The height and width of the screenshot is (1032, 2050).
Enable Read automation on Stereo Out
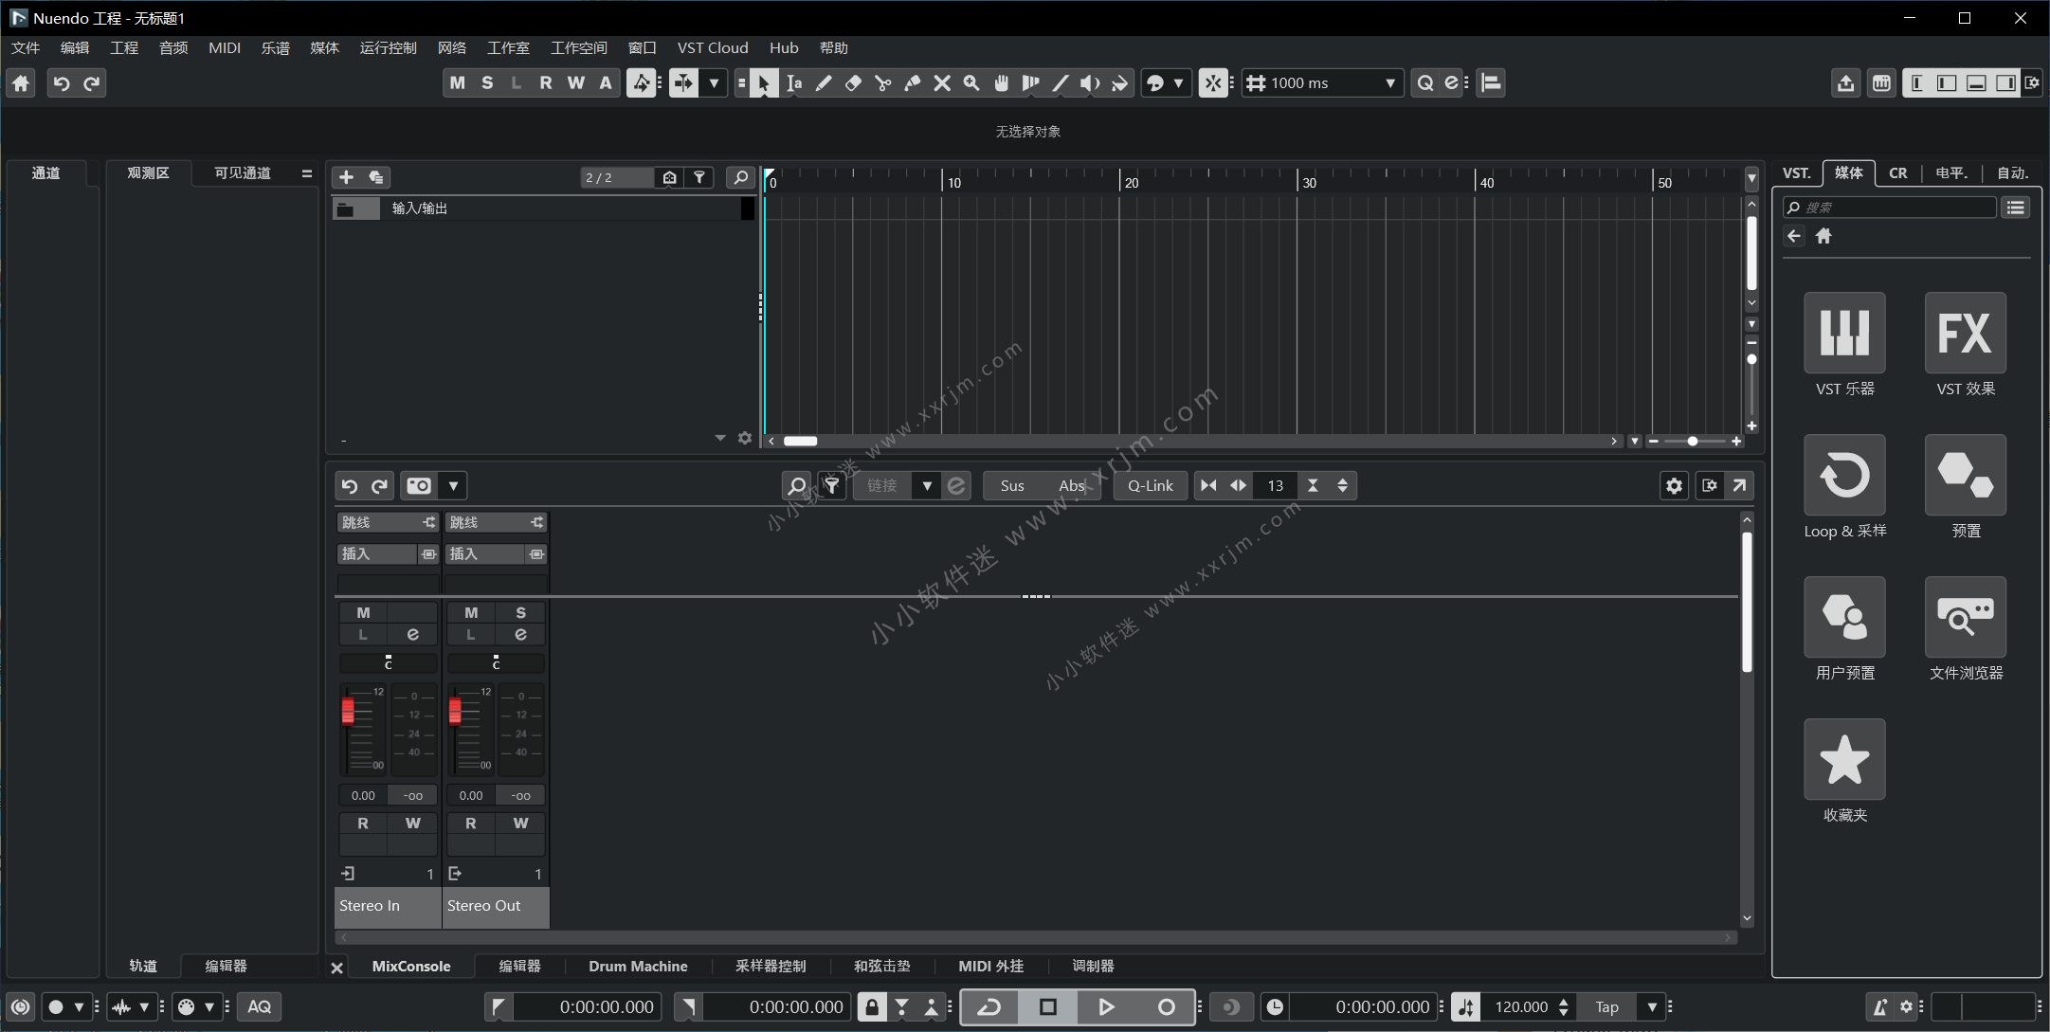[471, 824]
